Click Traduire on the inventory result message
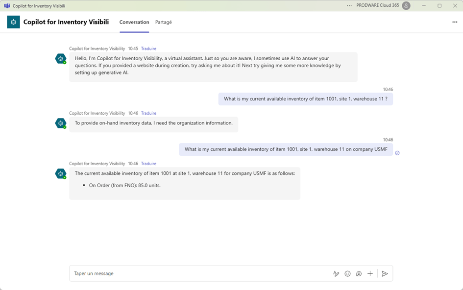This screenshot has width=463, height=290. pos(148,164)
